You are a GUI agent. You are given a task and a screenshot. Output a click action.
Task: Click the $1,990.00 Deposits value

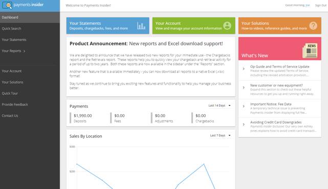tap(82, 116)
